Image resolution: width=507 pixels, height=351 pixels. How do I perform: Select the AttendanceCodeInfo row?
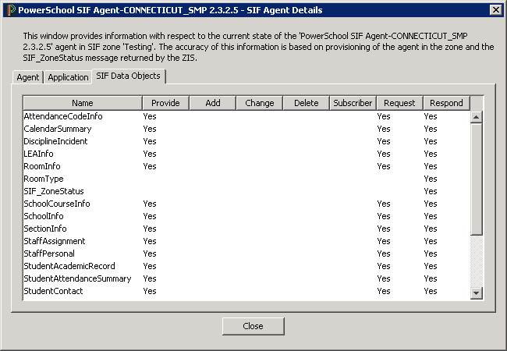tap(63, 116)
